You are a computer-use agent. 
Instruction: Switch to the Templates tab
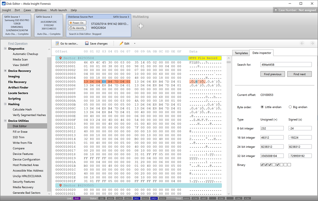[x=241, y=53]
